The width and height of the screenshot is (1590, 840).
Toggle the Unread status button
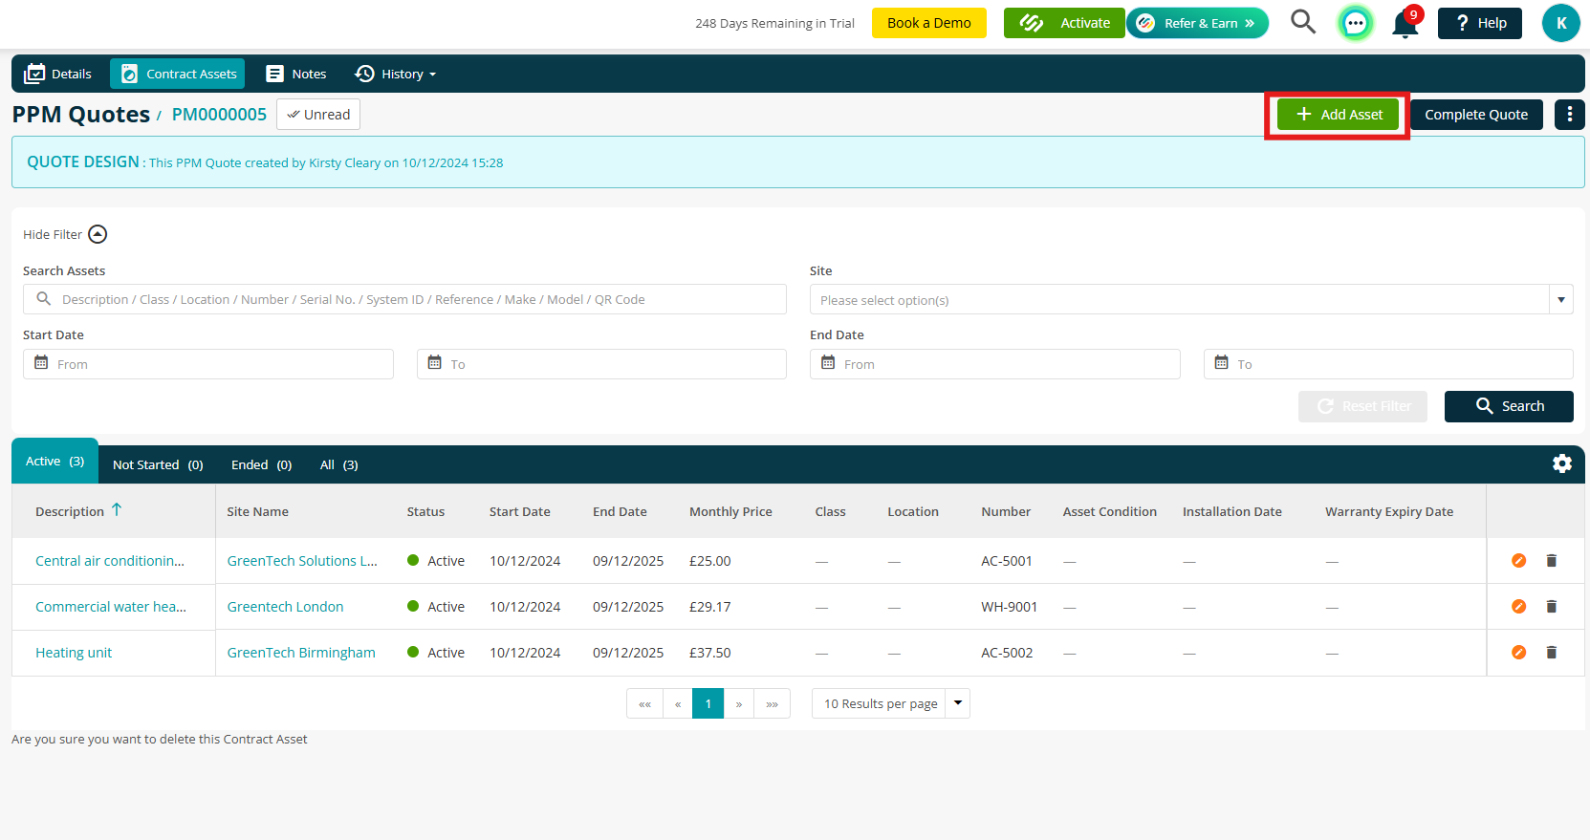[318, 115]
